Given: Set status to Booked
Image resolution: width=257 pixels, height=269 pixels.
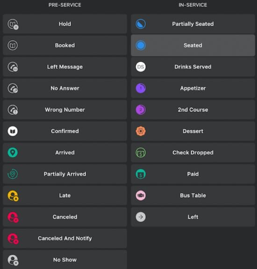Looking at the screenshot, I should tap(65, 45).
